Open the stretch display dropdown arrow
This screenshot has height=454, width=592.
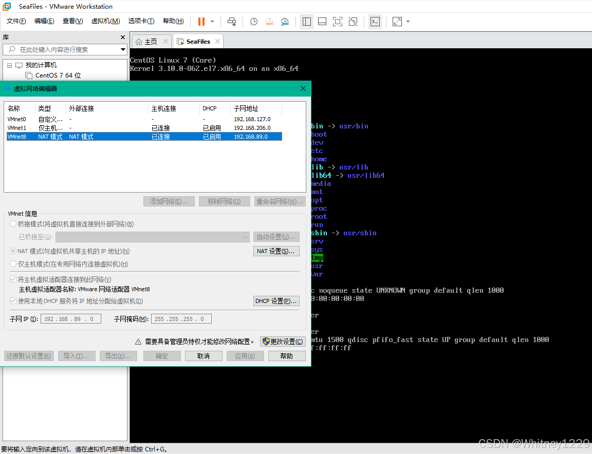coord(408,22)
